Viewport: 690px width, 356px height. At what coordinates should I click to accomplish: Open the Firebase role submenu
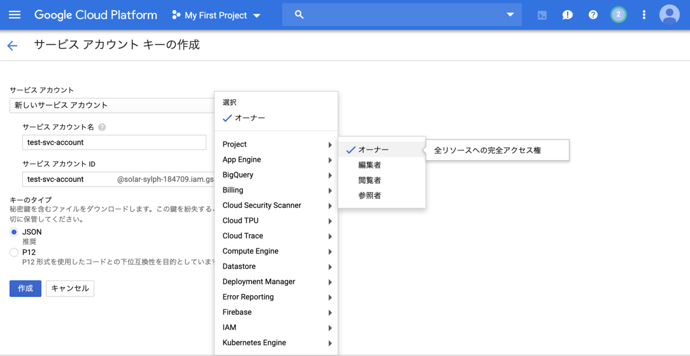click(276, 312)
